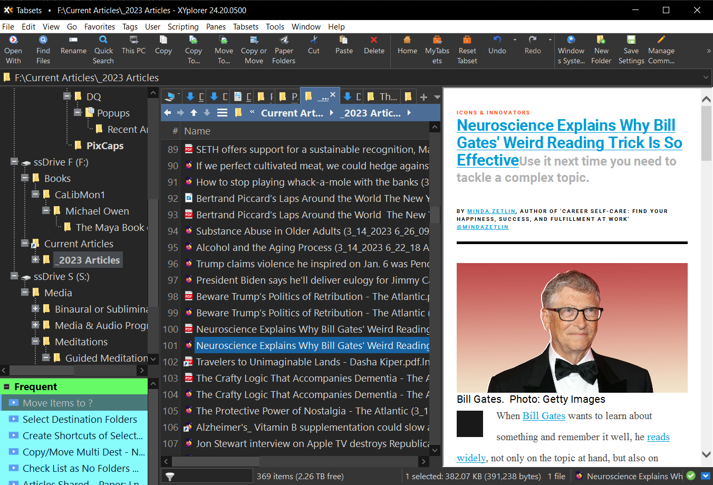
Task: Open the Tabsets menu
Action: tap(246, 26)
